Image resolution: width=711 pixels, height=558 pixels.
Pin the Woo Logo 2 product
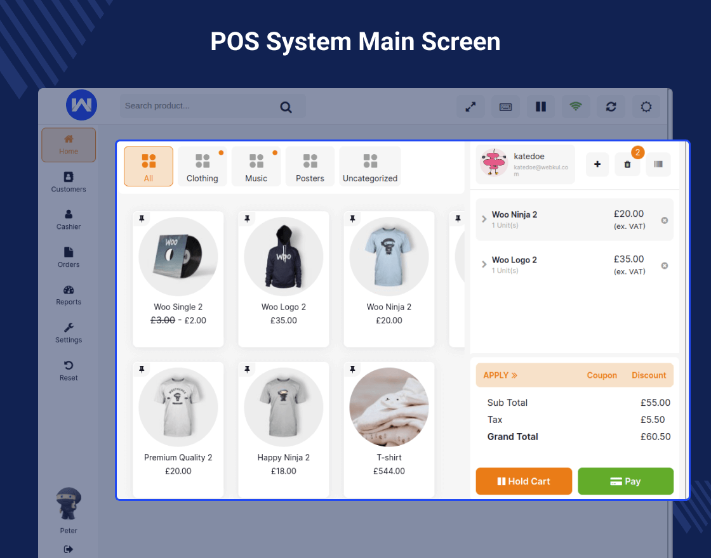pos(247,218)
